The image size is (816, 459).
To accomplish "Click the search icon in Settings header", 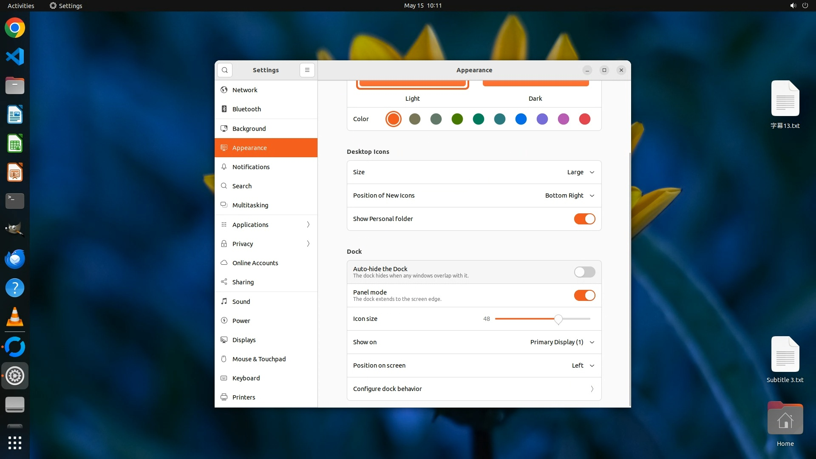I will (225, 70).
